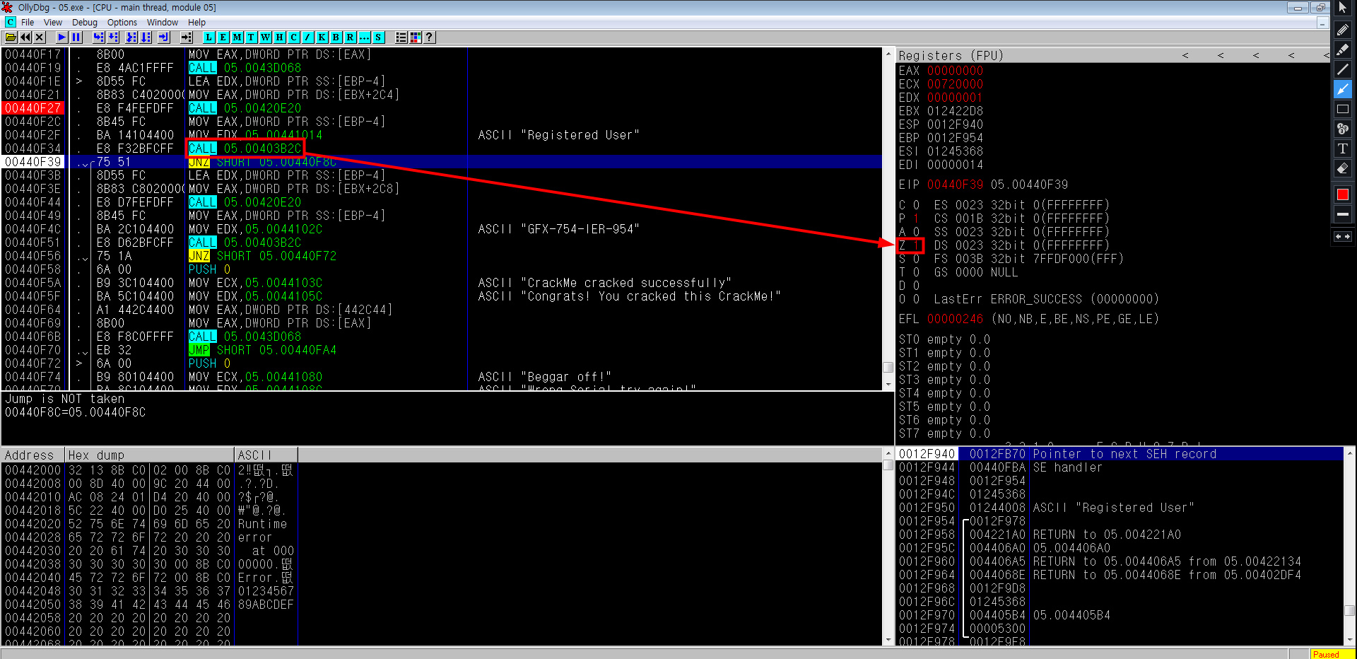Open the Log window with L button

pos(209,37)
